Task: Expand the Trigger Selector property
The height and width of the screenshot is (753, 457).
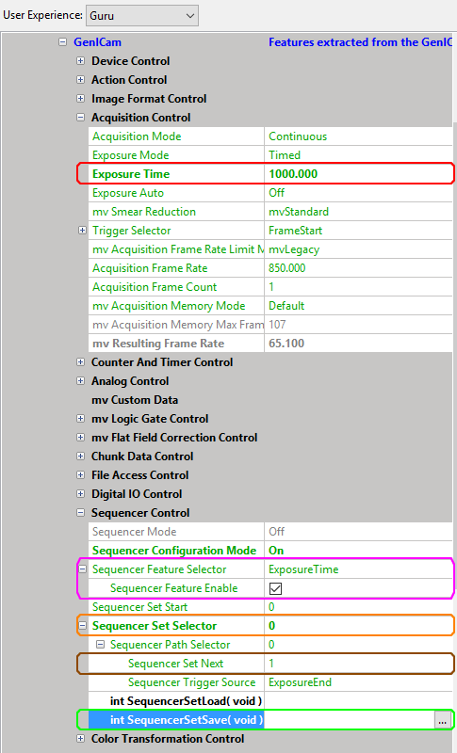Action: click(83, 231)
